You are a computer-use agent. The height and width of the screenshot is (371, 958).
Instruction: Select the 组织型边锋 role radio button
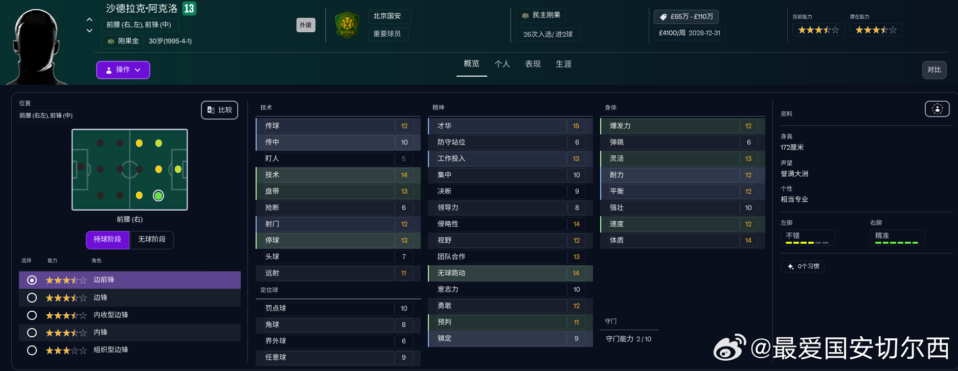[x=32, y=350]
